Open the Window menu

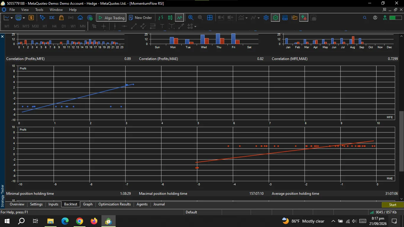coord(56,10)
